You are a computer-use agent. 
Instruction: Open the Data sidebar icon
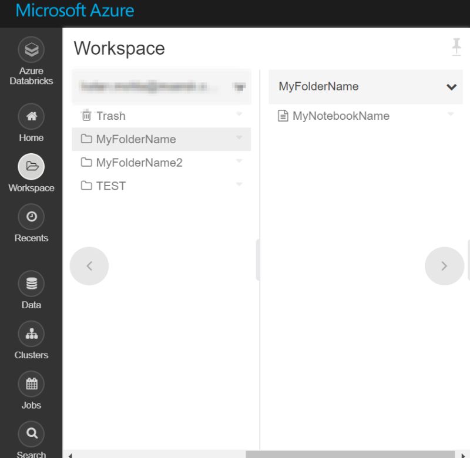click(x=31, y=284)
